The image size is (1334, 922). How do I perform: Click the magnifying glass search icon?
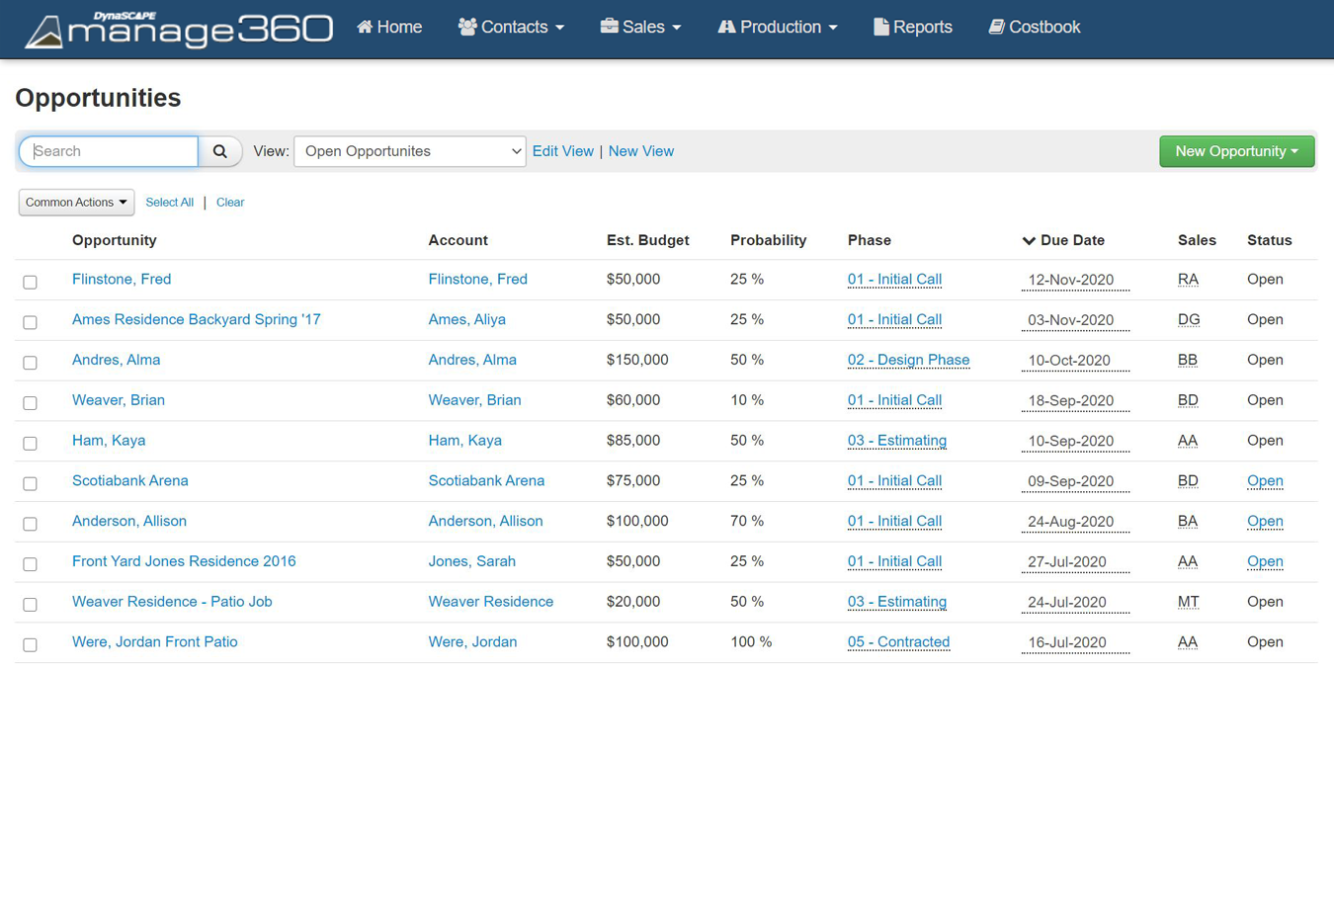point(220,151)
